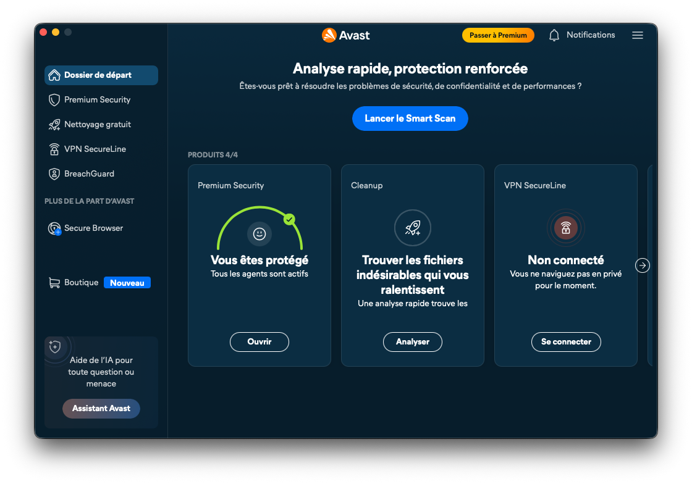Screen dimensions: 692x484
Task: Open the hamburger menu icon
Action: click(x=637, y=35)
